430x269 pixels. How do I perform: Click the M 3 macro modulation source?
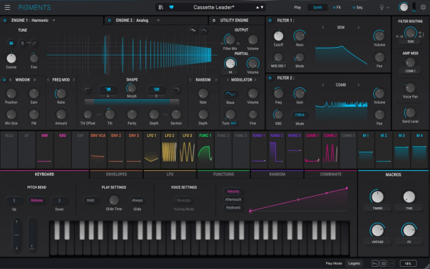click(402, 150)
